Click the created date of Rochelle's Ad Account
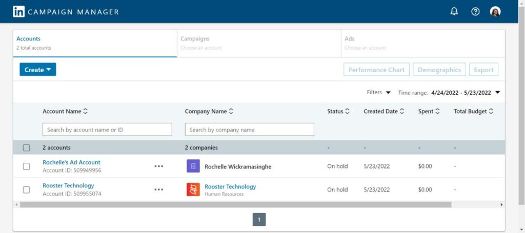 tap(377, 166)
